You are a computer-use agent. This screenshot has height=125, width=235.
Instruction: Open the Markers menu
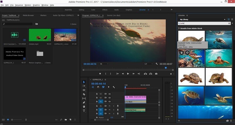[28, 5]
